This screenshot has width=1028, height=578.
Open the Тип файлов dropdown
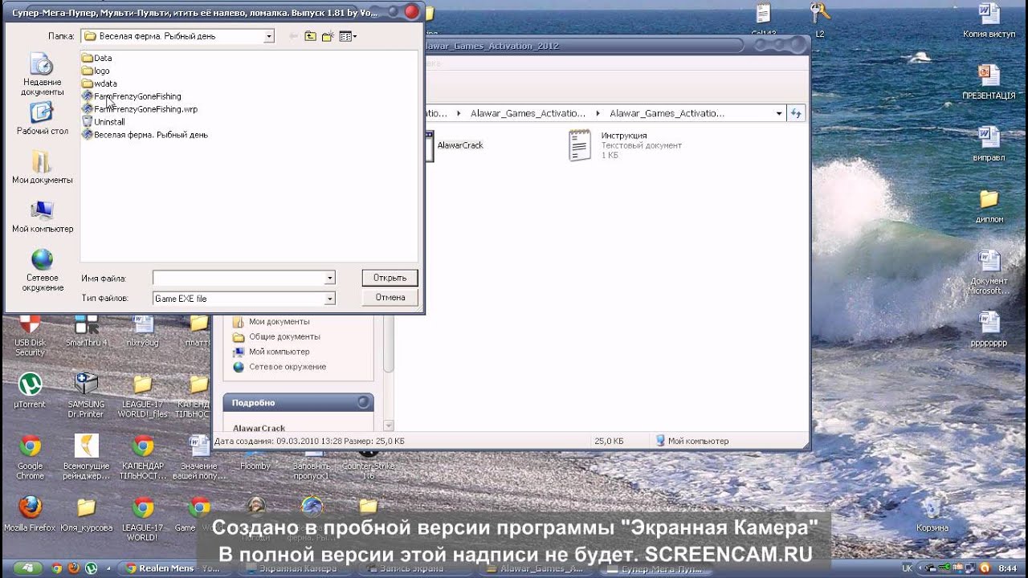(329, 299)
